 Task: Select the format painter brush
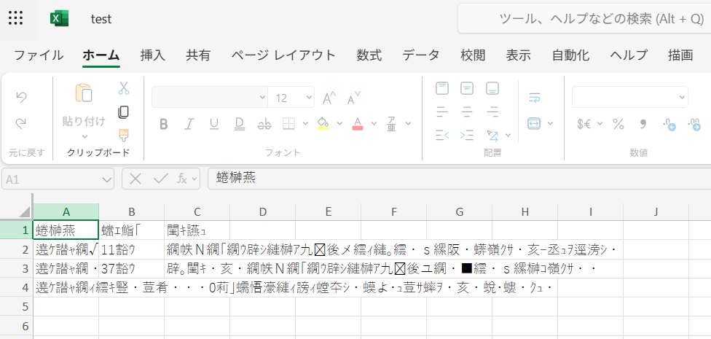click(123, 136)
